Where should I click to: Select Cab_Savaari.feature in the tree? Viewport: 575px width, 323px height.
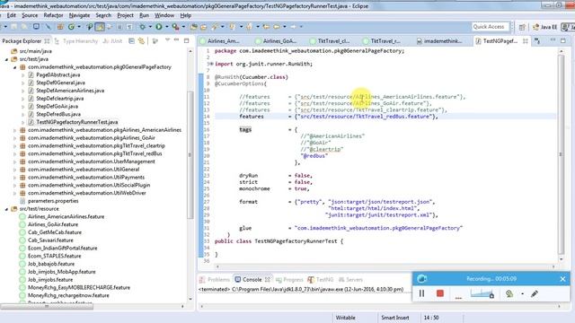(x=50, y=240)
